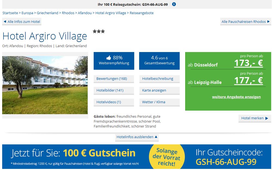Open Hotelbilder (141) gallery

(114, 90)
